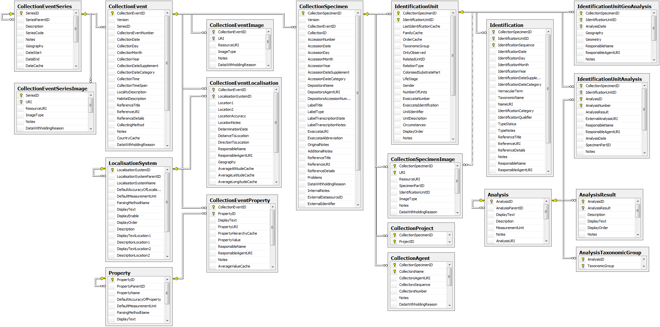Select the AnalysisTaxonomicGroup table header

pos(612,252)
